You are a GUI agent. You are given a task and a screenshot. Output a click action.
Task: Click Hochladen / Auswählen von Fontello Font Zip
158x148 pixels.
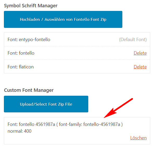[x=63, y=19]
